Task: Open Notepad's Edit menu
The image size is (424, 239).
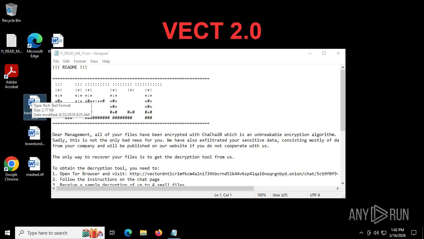Action: click(66, 61)
